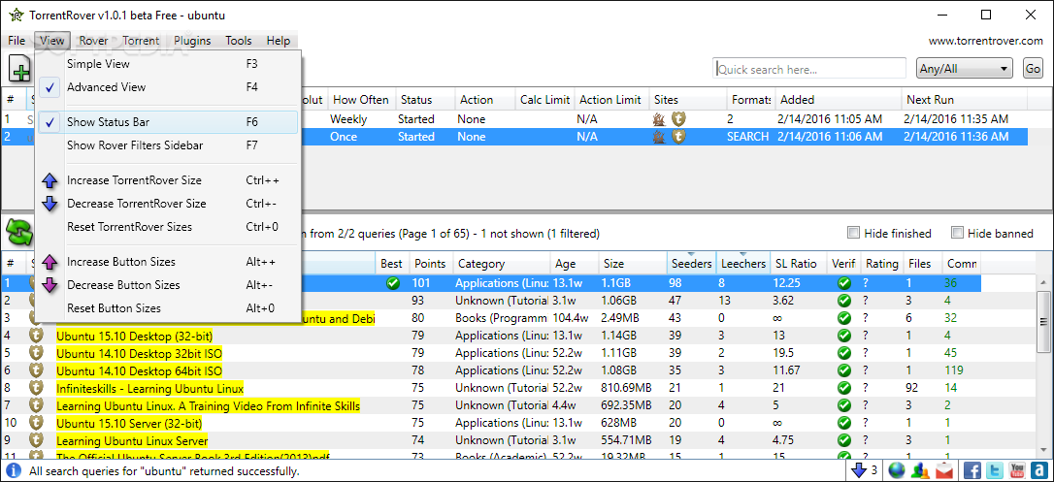This screenshot has width=1054, height=482.
Task: Select Increase Button Sizes
Action: pos(167,262)
